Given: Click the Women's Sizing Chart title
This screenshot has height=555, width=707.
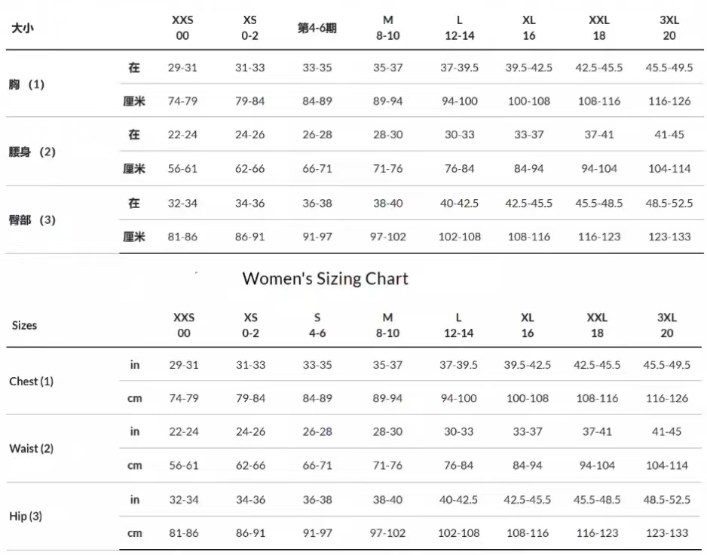Looking at the screenshot, I should tap(325, 278).
